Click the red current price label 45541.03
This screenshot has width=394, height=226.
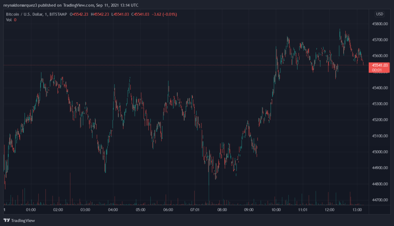pos(380,65)
